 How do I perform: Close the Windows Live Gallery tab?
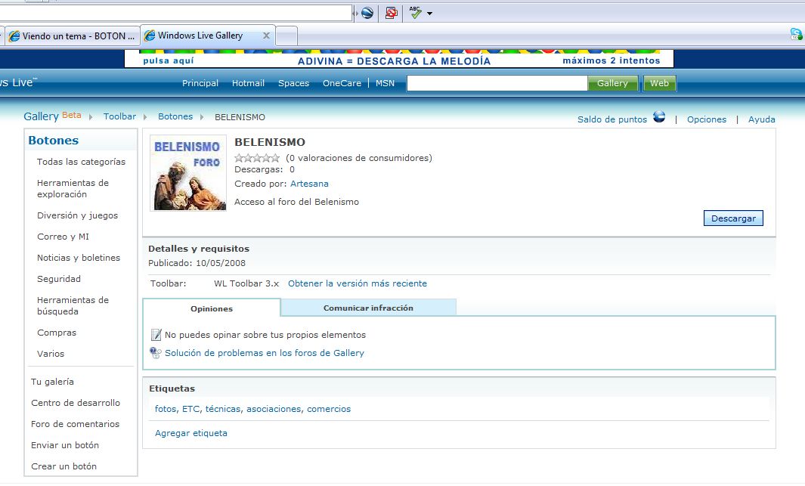266,36
